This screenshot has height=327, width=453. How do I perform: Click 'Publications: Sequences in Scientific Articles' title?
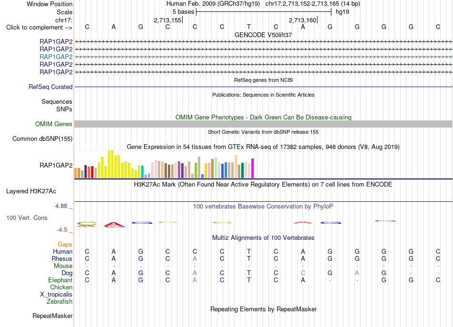pos(263,95)
